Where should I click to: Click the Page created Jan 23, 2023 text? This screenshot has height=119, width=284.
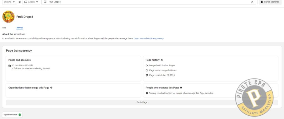tap(162, 75)
